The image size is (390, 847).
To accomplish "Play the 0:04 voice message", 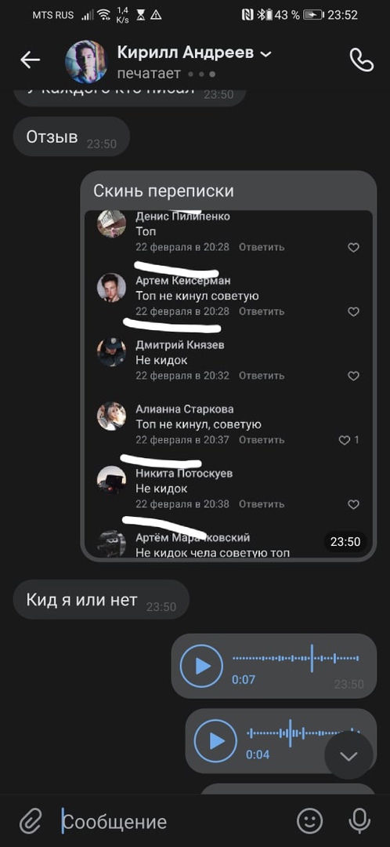I will pos(215,740).
